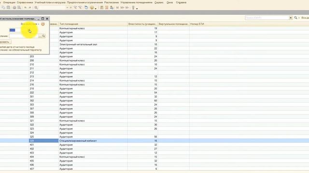Click Компьютерный класс in row 404

72,157
